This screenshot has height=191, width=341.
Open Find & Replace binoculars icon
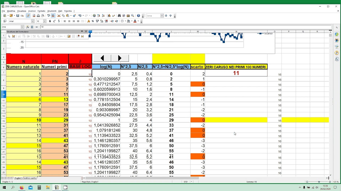point(119,16)
